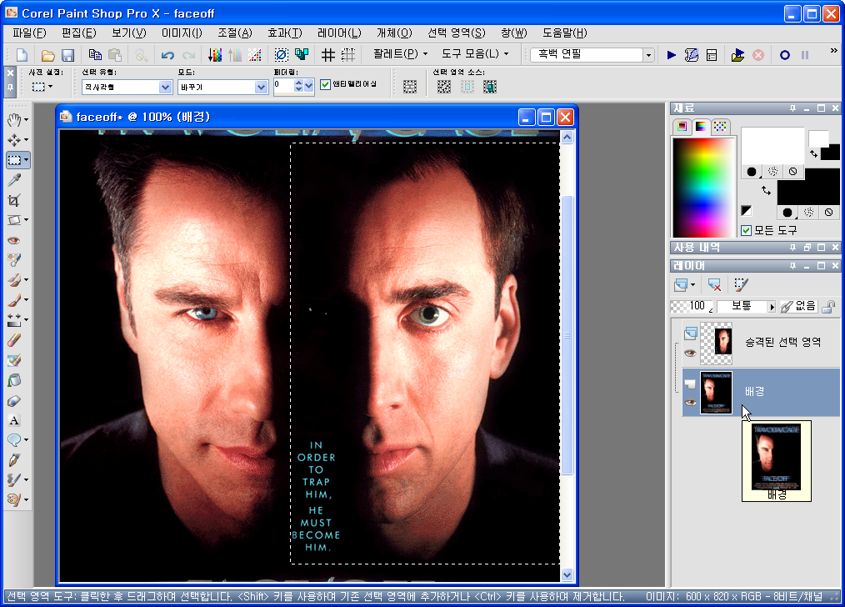
Task: Open the selection type dropdown
Action: pyautogui.click(x=166, y=87)
